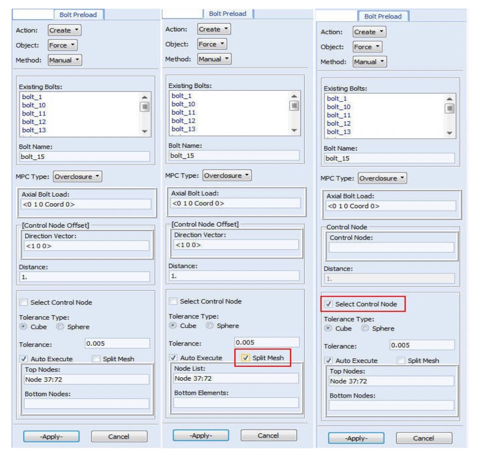Image resolution: width=477 pixels, height=457 pixels.
Task: Click the Apply button in right panel
Action: [356, 438]
